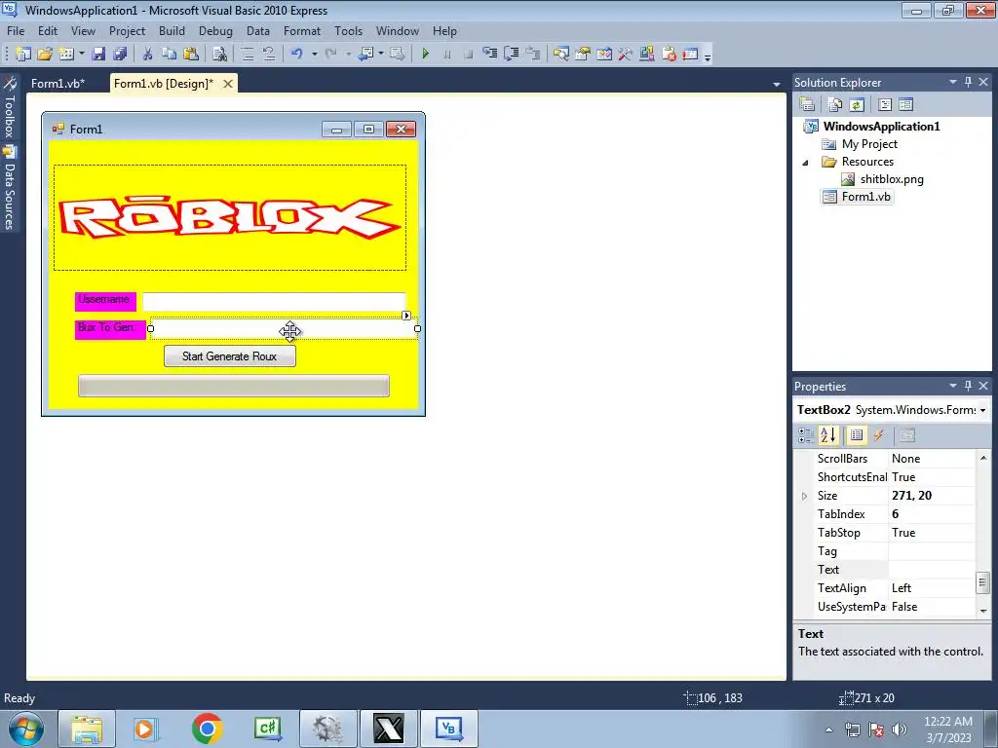This screenshot has width=998, height=748.
Task: Click the Undo arrow icon
Action: 296,55
